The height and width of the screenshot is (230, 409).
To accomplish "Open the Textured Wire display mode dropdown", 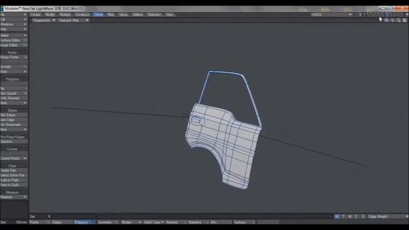I will [73, 20].
